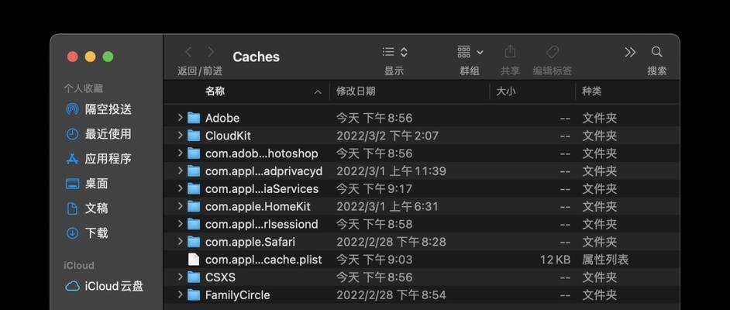Open the Group (群组) dropdown
This screenshot has height=310, width=730.
point(470,52)
